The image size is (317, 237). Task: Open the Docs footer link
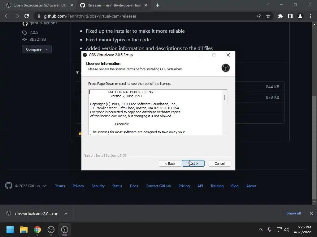point(134,186)
